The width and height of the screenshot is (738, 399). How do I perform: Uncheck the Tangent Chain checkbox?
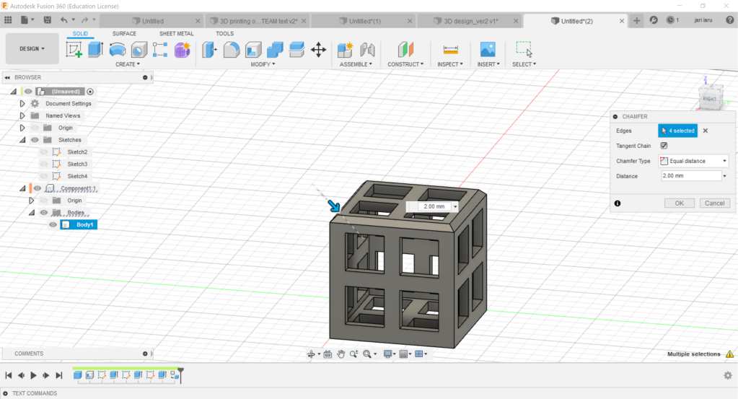(664, 146)
